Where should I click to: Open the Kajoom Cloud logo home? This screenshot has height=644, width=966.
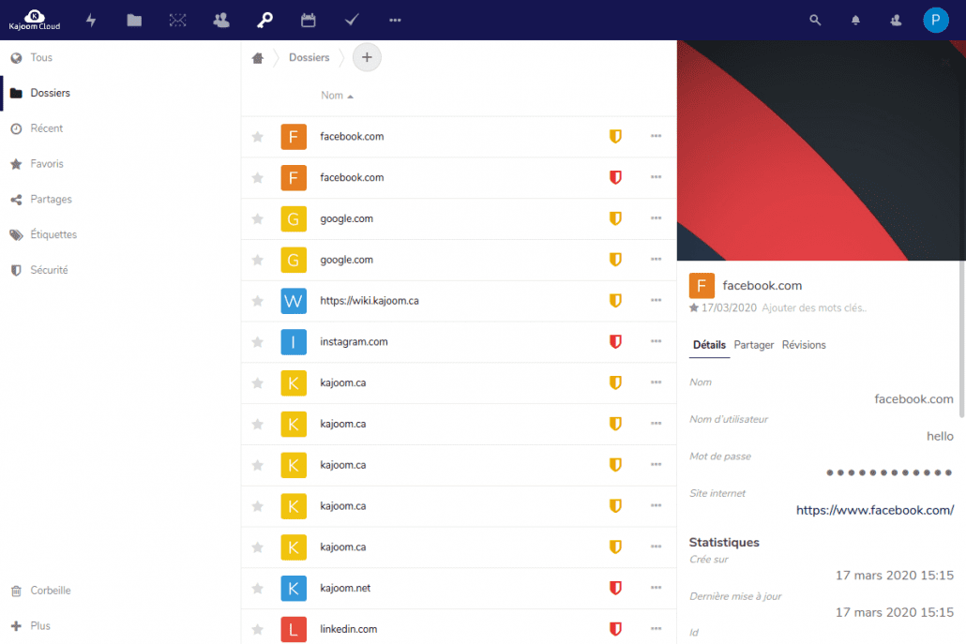coord(35,20)
